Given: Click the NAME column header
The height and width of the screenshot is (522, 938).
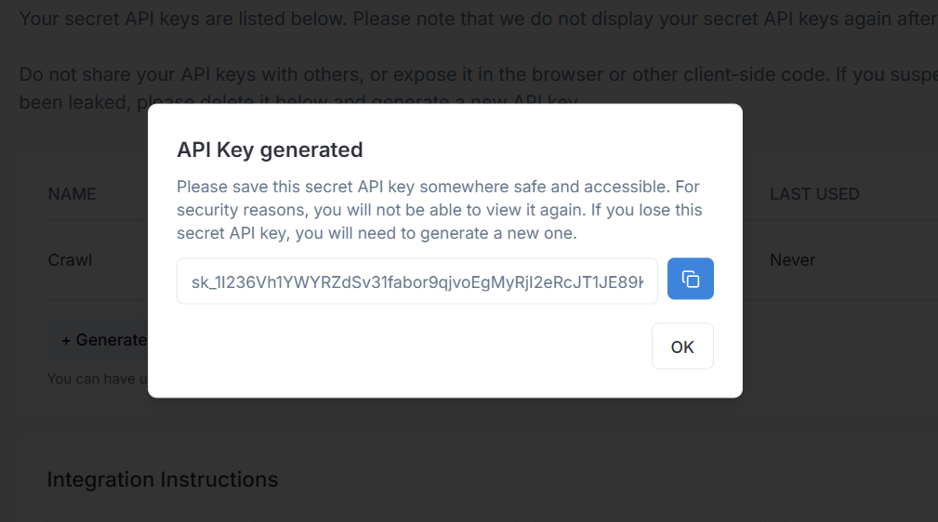Looking at the screenshot, I should coord(72,194).
